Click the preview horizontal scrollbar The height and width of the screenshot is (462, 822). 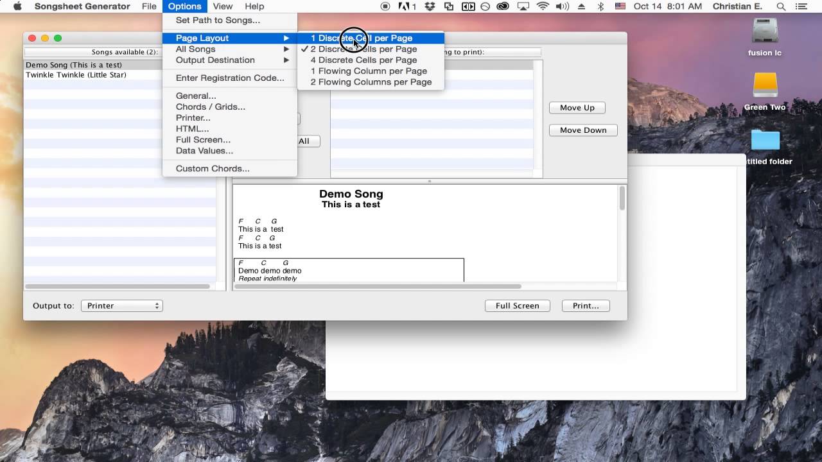378,286
